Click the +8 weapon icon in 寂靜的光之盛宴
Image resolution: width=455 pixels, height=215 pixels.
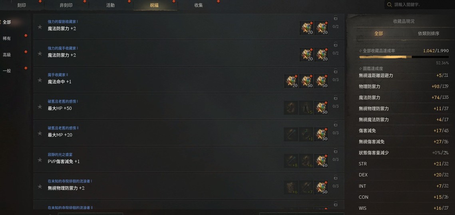[291, 161]
